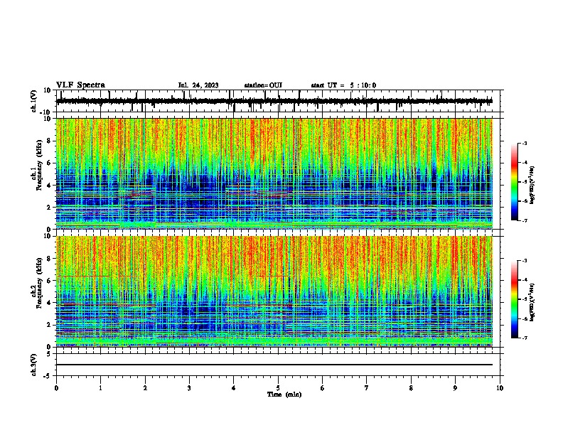This screenshot has width=563, height=435.
Task: Click the ch.1 spectrogram color bar
Action: pos(515,182)
